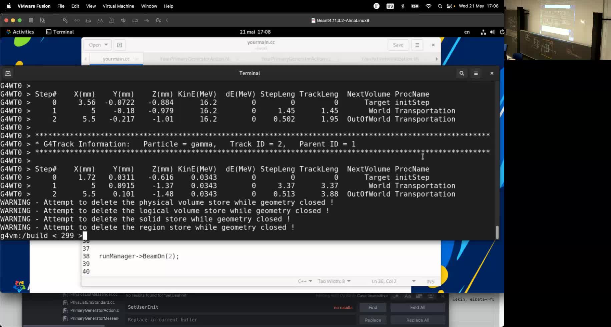Open a new terminal tab icon
This screenshot has width=611, height=327.
click(x=8, y=73)
